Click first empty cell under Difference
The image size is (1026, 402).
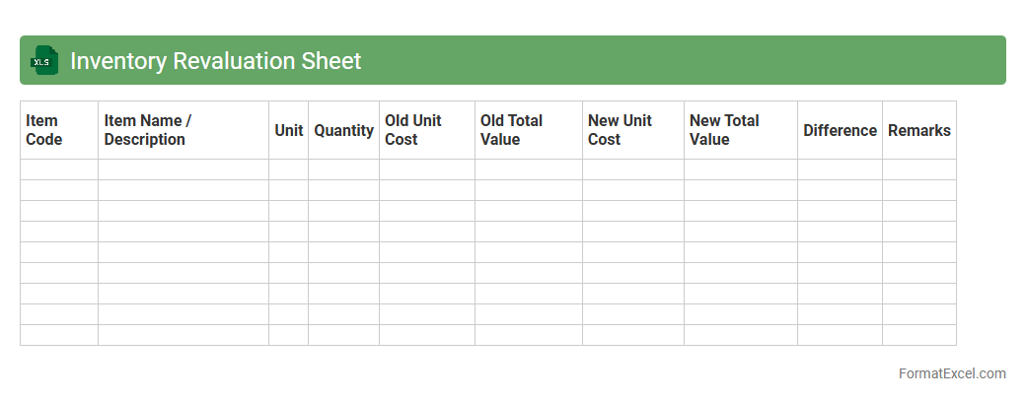(840, 169)
